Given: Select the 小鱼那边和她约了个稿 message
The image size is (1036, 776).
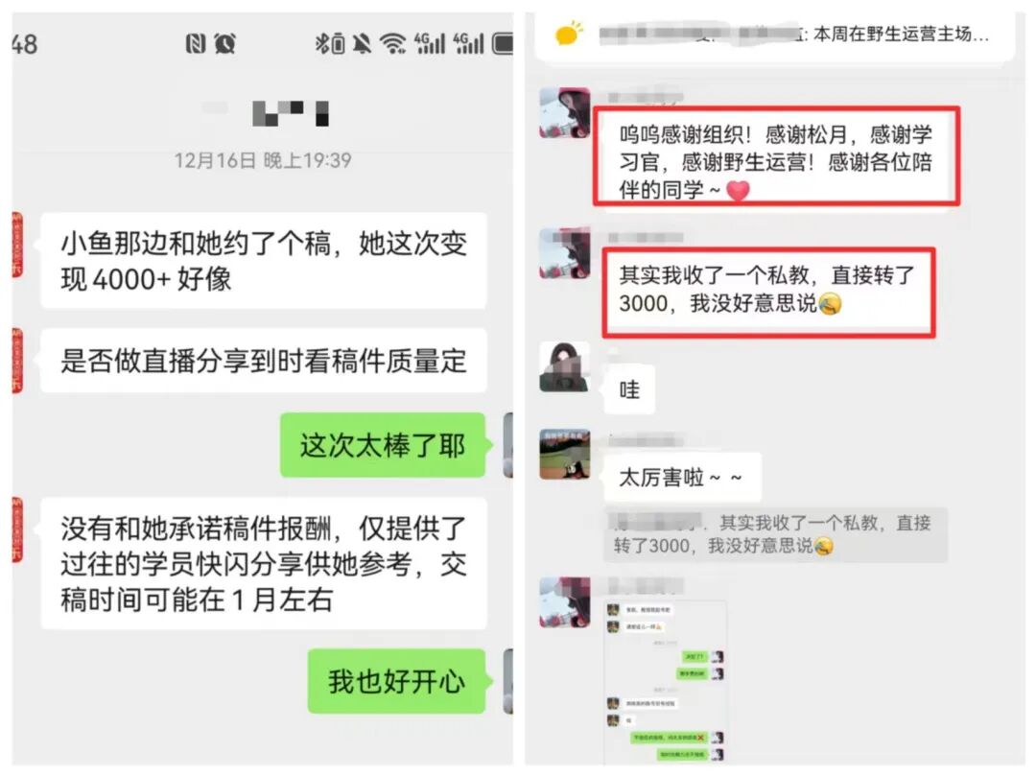Looking at the screenshot, I should (x=264, y=261).
